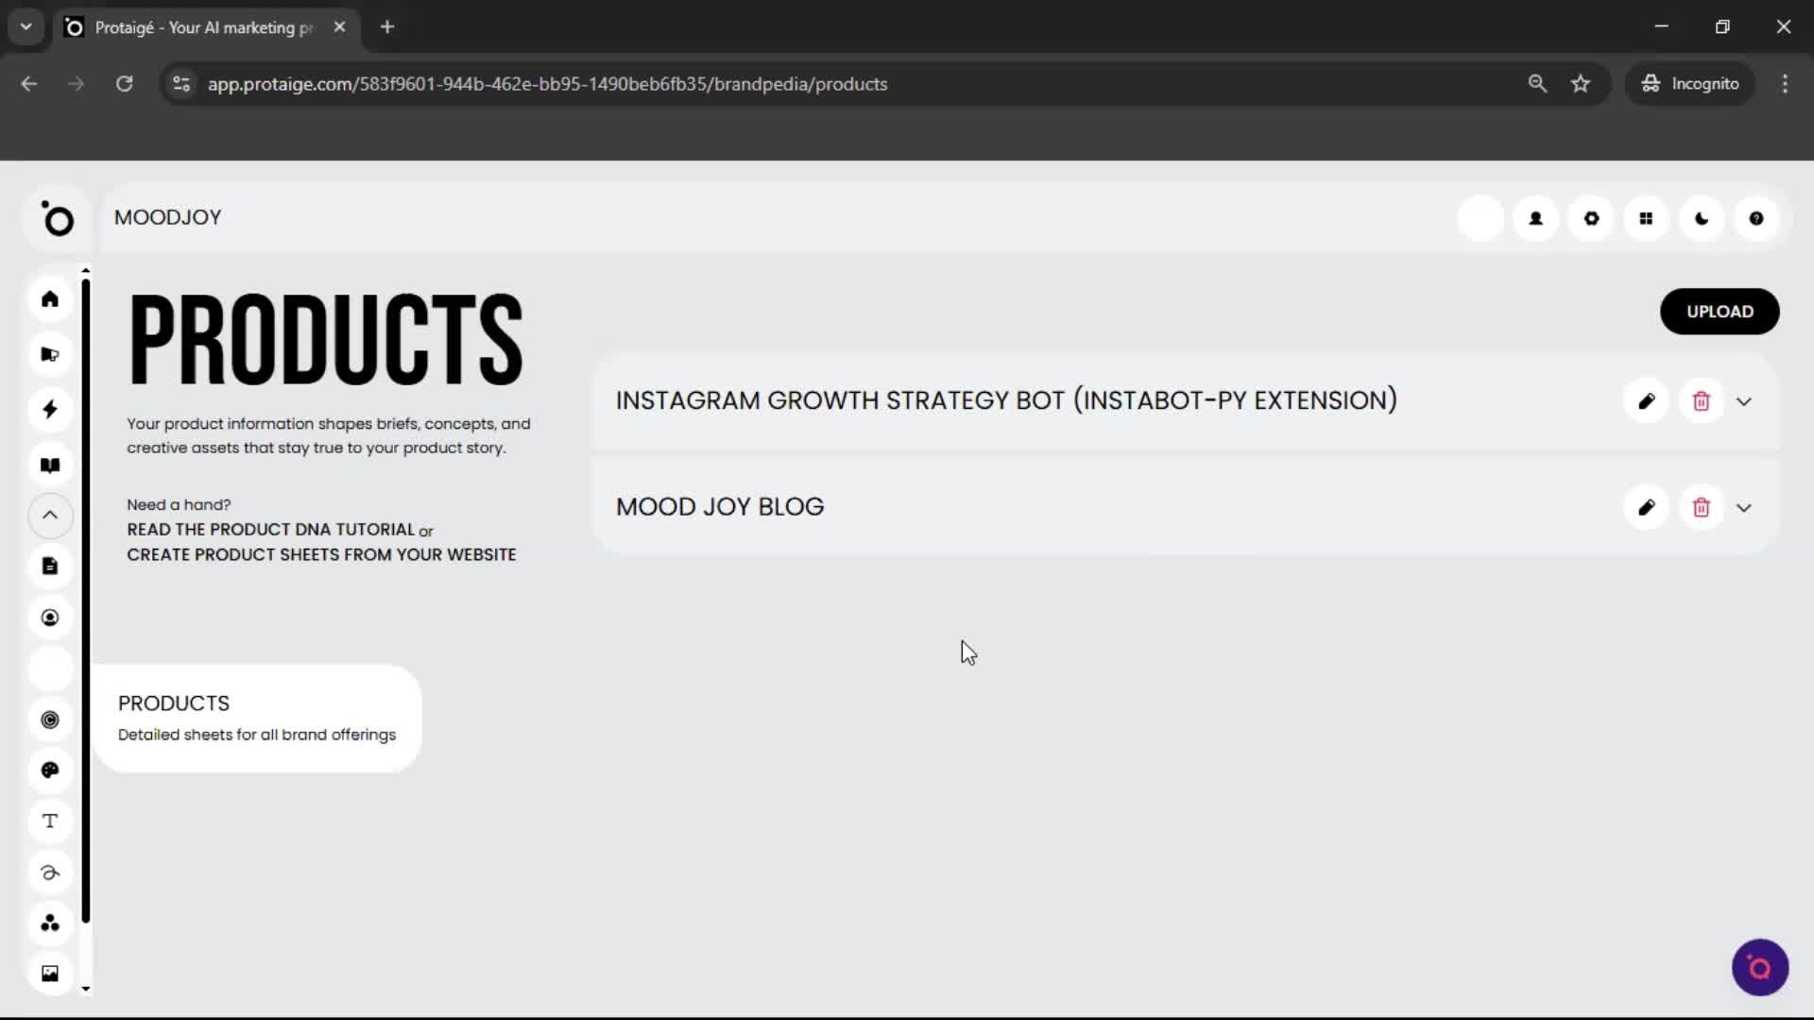
Task: Open the typography T icon in sidebar
Action: pyautogui.click(x=49, y=821)
